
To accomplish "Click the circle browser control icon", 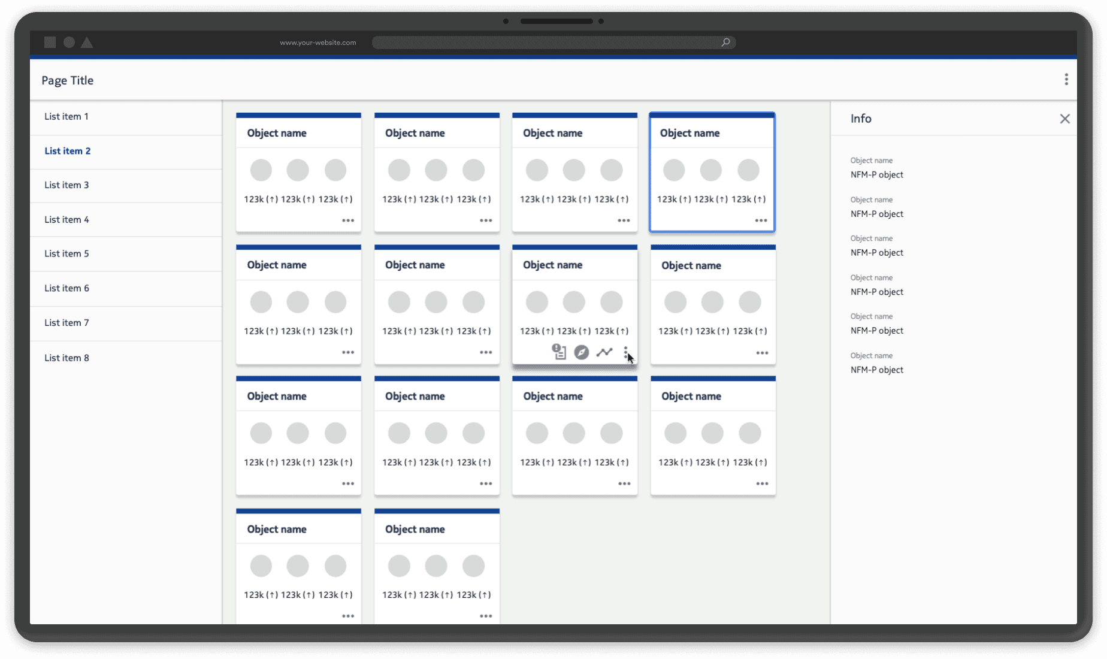I will (x=68, y=42).
